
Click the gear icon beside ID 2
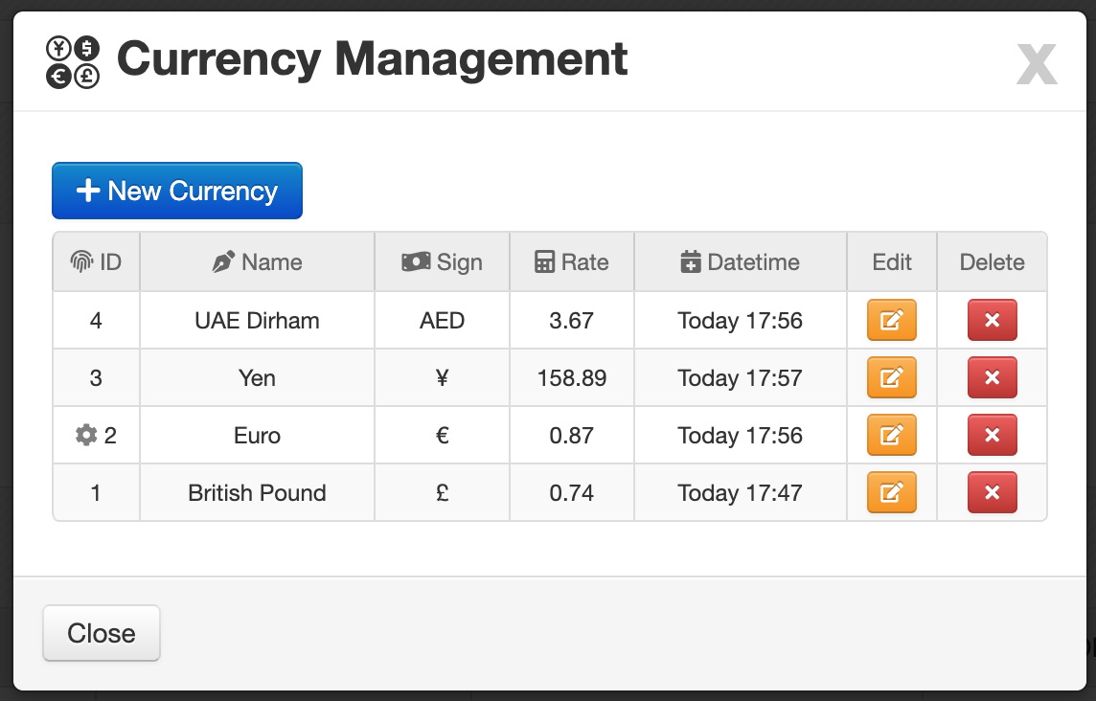(x=86, y=435)
